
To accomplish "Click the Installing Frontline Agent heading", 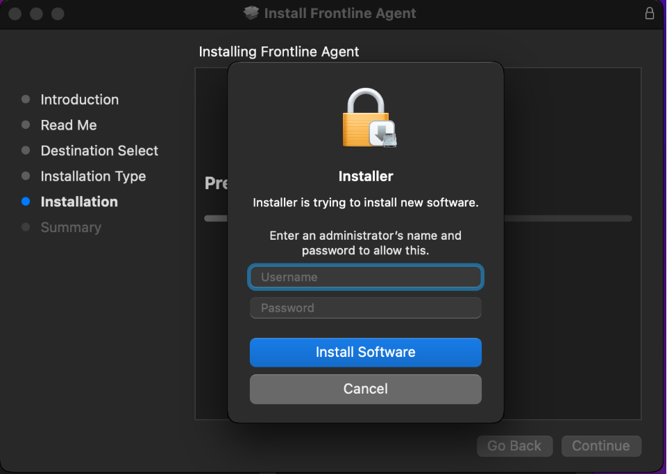I will (279, 52).
